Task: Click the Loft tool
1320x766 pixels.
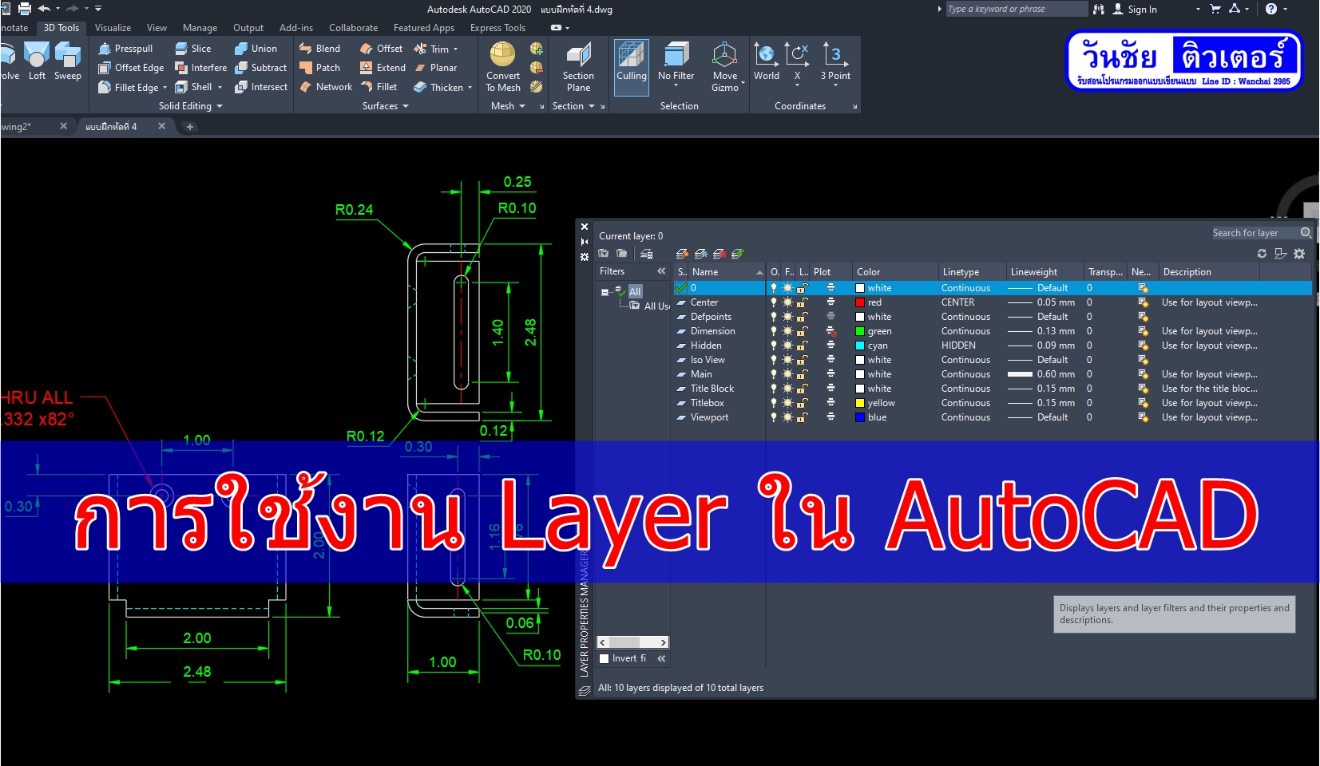Action: [37, 62]
